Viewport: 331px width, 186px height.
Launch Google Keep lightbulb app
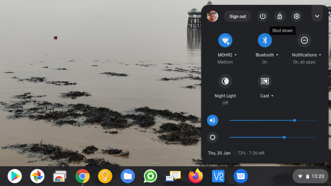pos(105,176)
